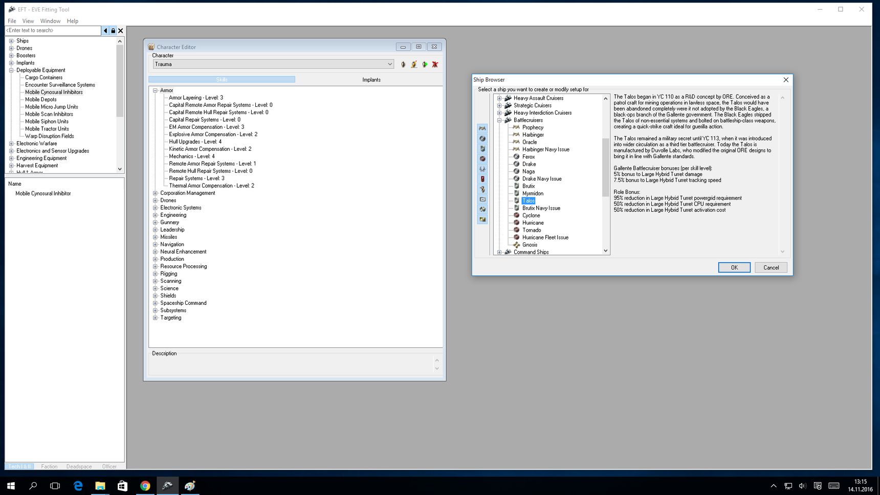Screen dimensions: 880x495
Task: Click the Naga ship icon in the tree
Action: pyautogui.click(x=516, y=171)
